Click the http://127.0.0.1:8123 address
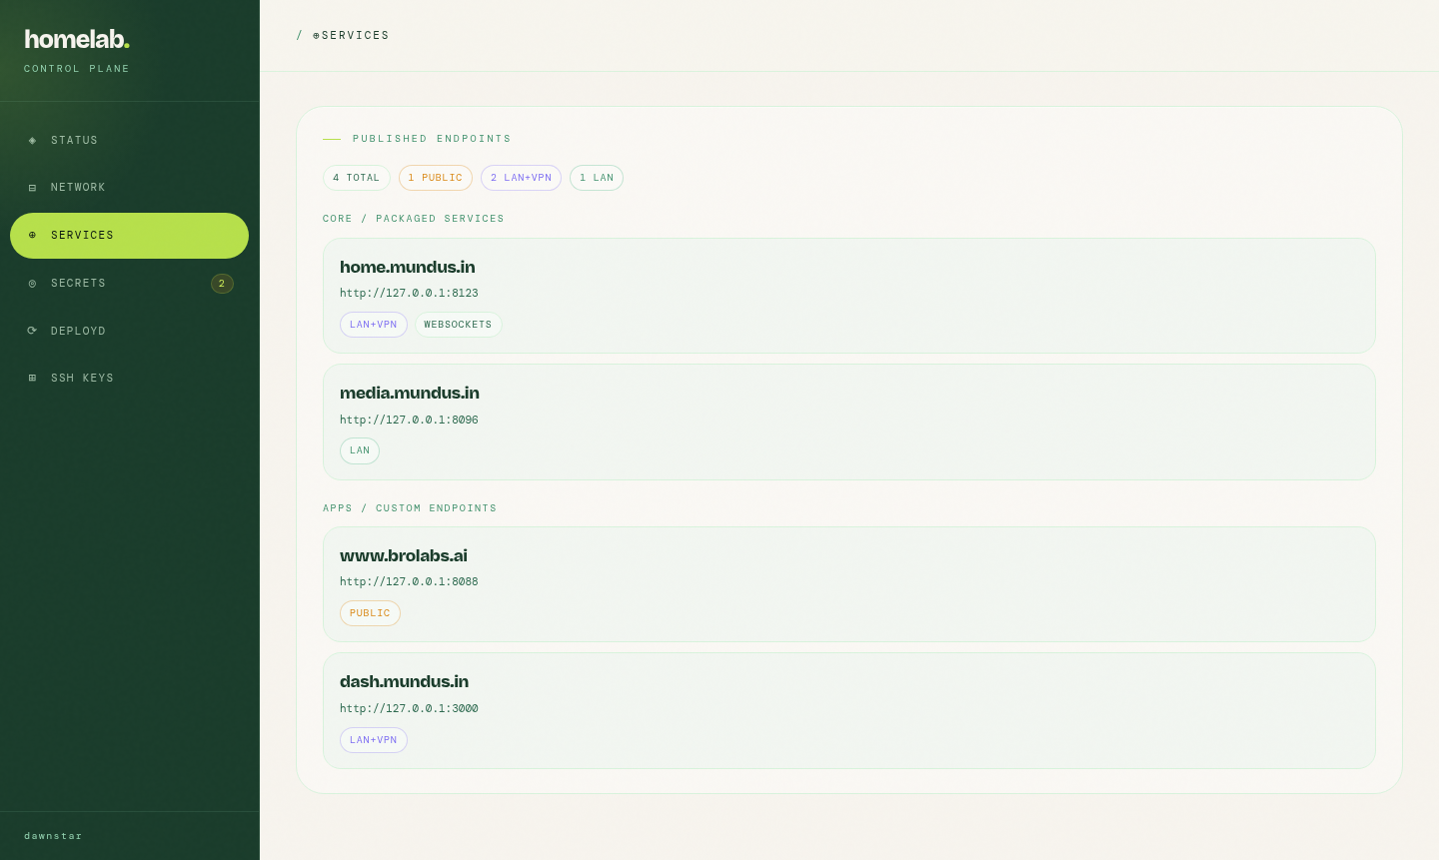 coord(409,294)
